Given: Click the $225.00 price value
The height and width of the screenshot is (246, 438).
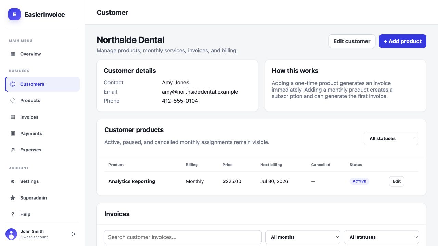Looking at the screenshot, I should (x=232, y=181).
